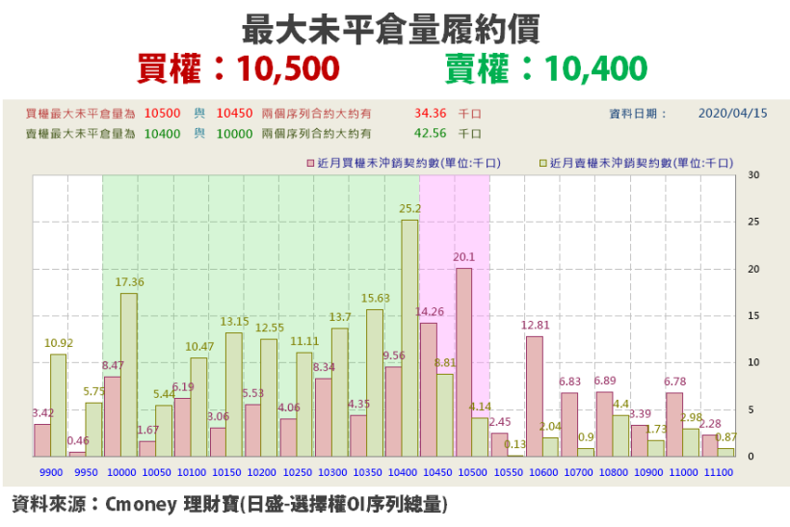Click the pink bar labeled 12.81
This screenshot has width=790, height=527.
(x=535, y=397)
